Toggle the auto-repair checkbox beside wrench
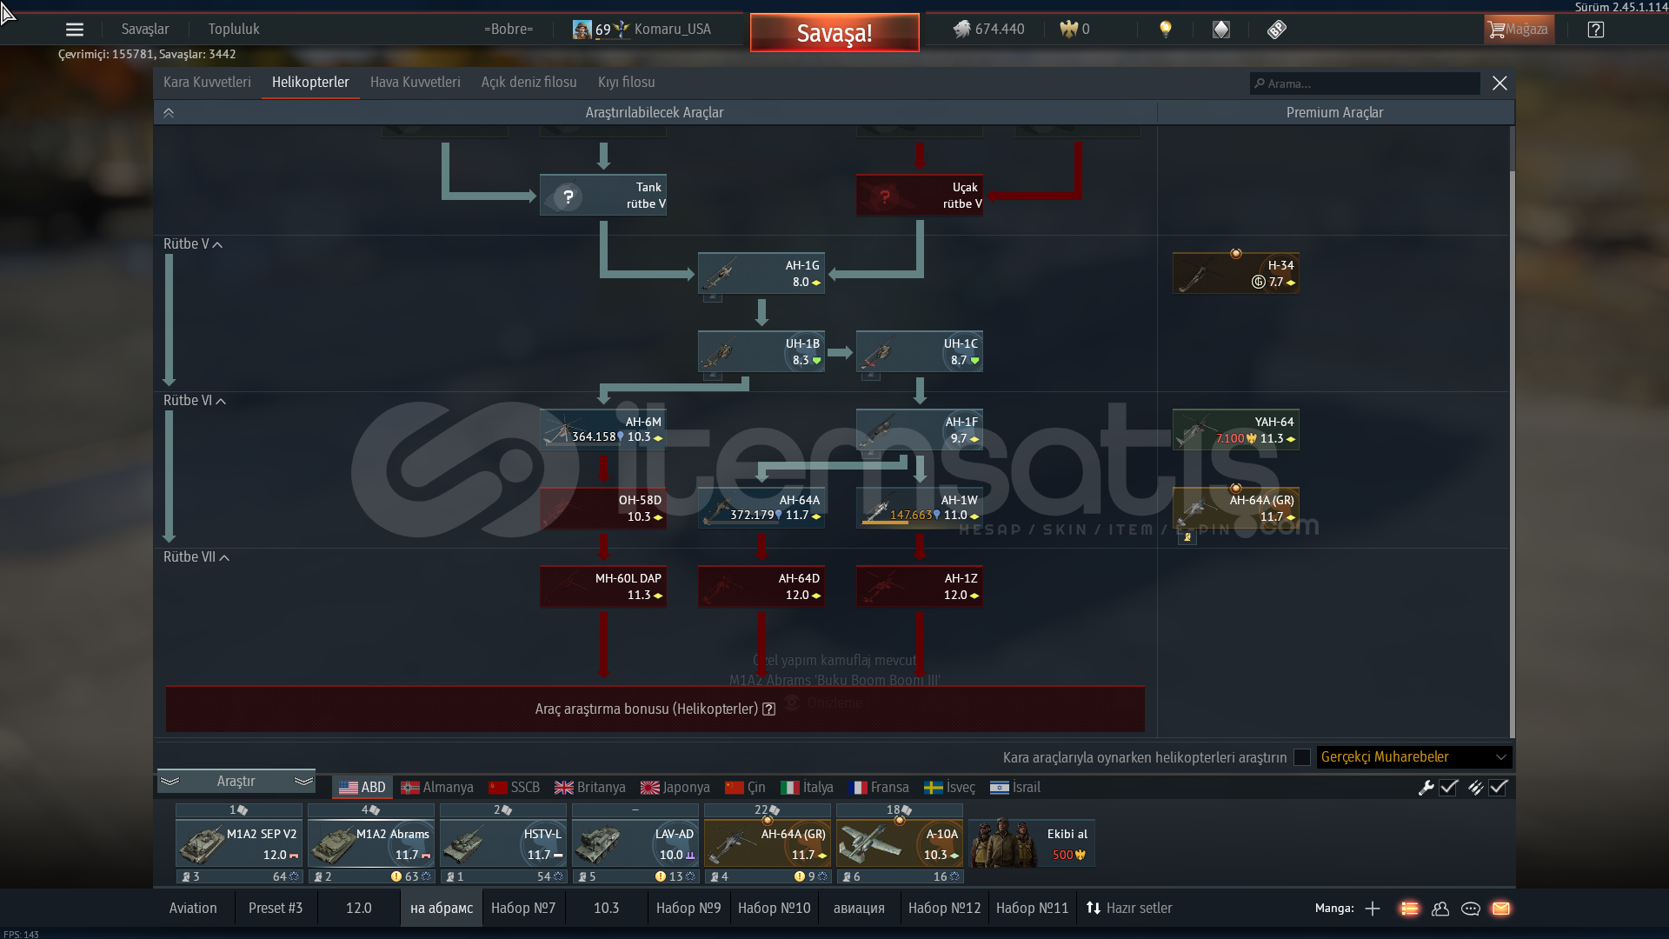This screenshot has width=1669, height=939. click(1448, 788)
